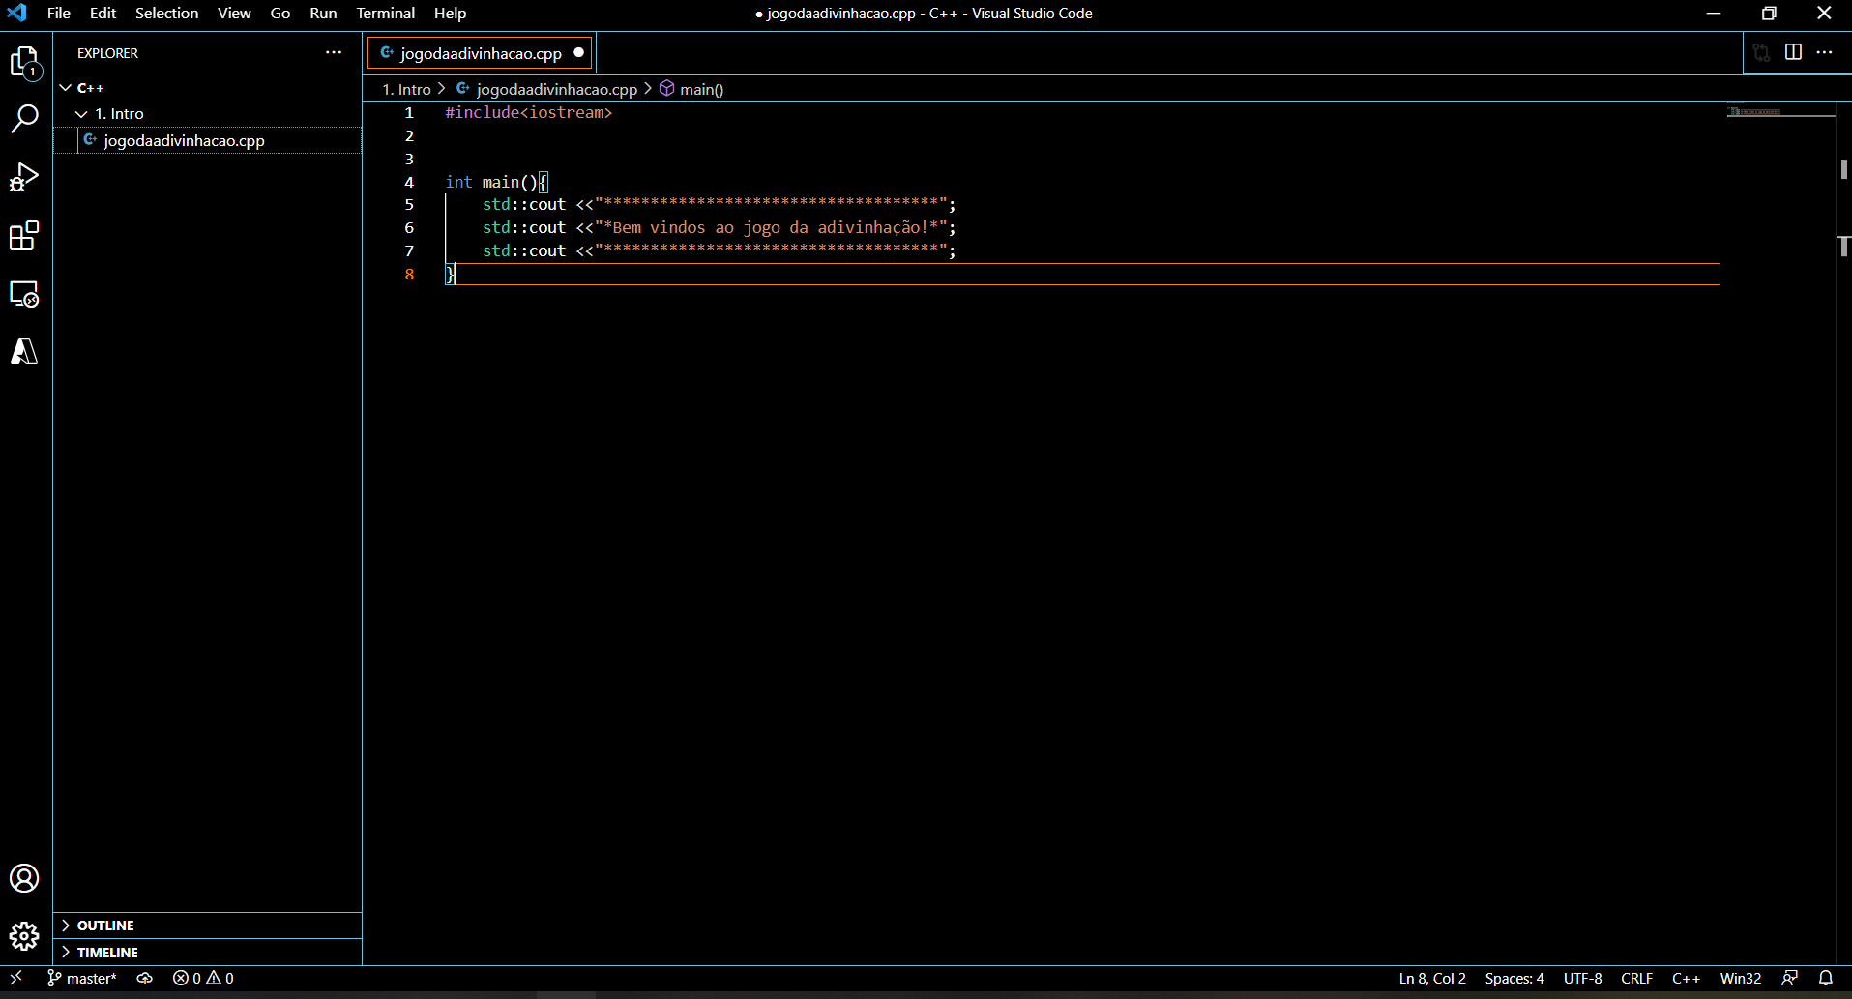
Task: Open the feedback icon in status bar
Action: 1790,978
